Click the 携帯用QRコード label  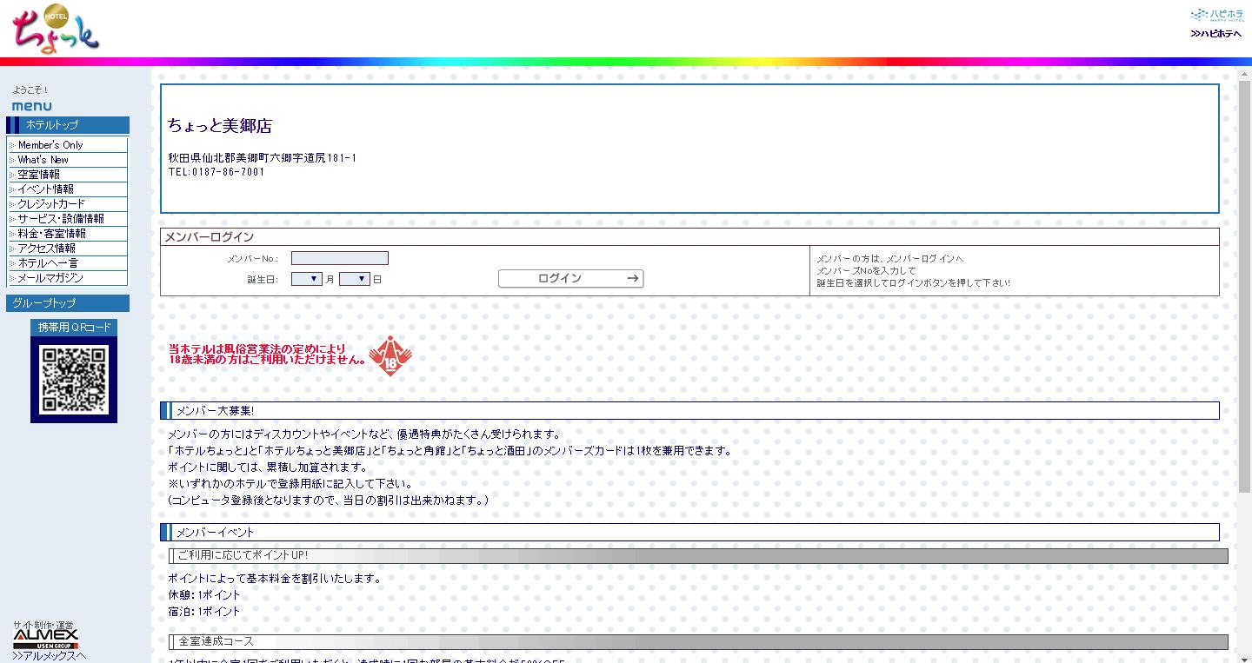(75, 328)
